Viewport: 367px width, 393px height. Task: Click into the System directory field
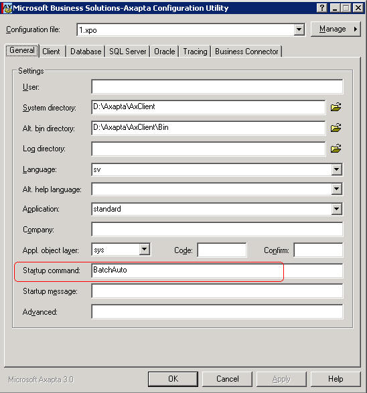[x=208, y=107]
